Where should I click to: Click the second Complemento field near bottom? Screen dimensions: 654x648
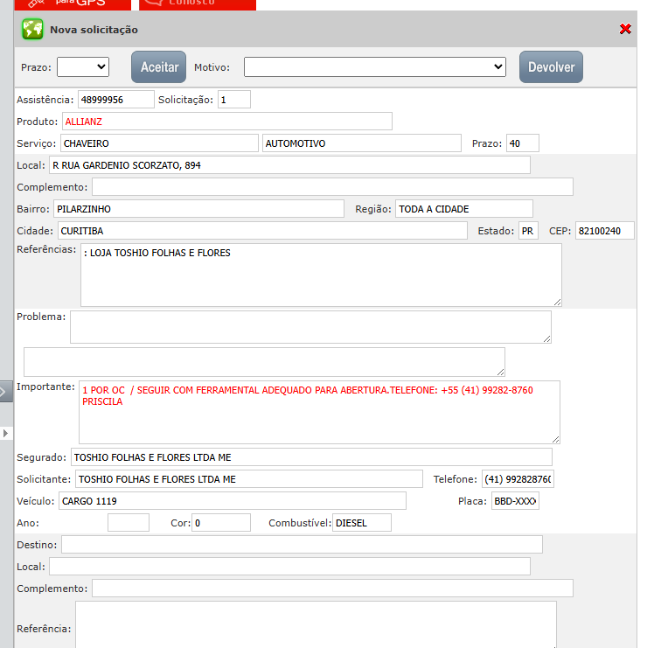(x=332, y=589)
